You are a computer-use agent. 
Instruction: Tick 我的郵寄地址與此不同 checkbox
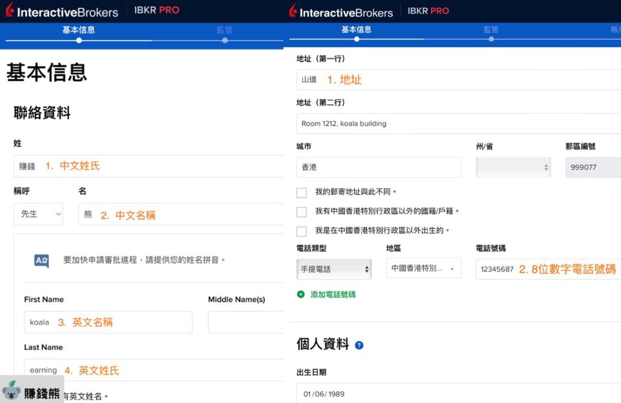(x=302, y=193)
